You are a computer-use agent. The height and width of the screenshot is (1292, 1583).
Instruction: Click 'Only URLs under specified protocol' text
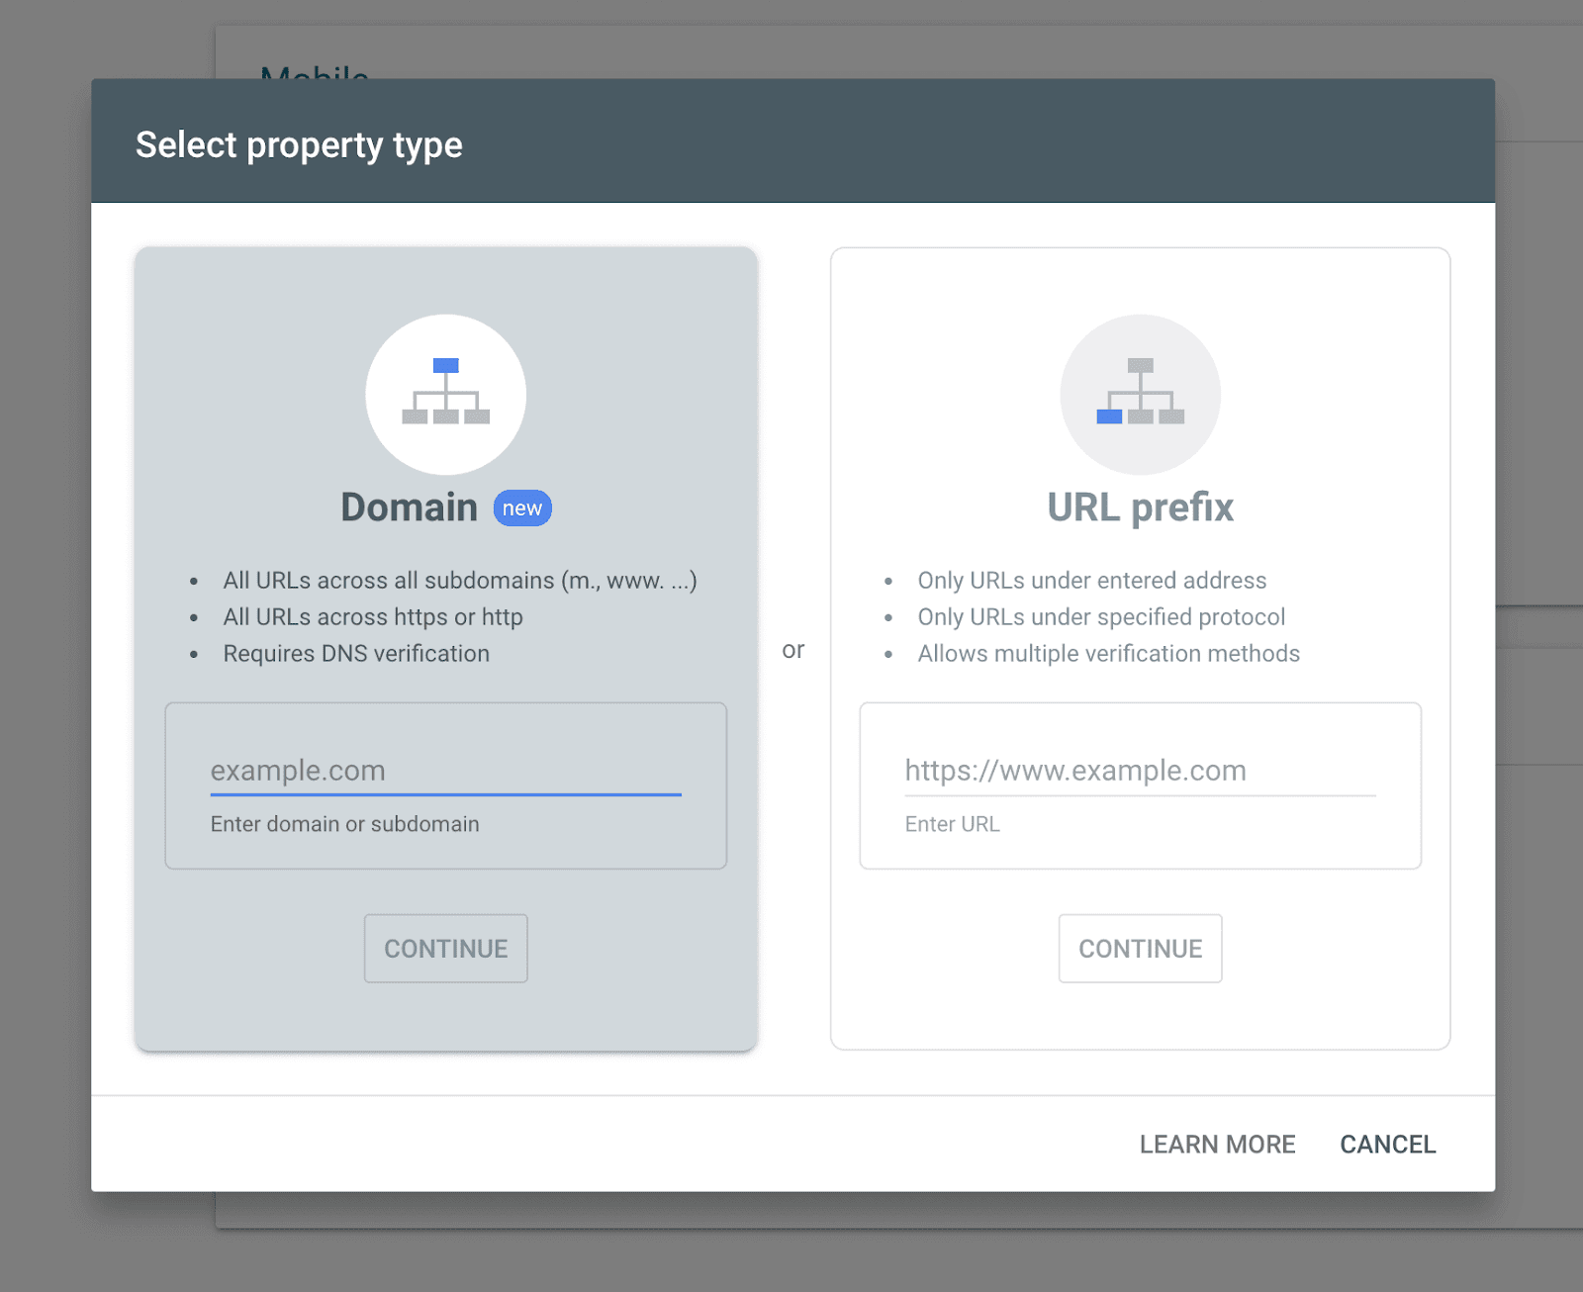click(1101, 617)
